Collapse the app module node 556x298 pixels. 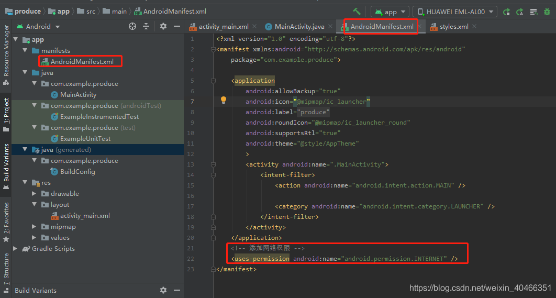point(16,39)
